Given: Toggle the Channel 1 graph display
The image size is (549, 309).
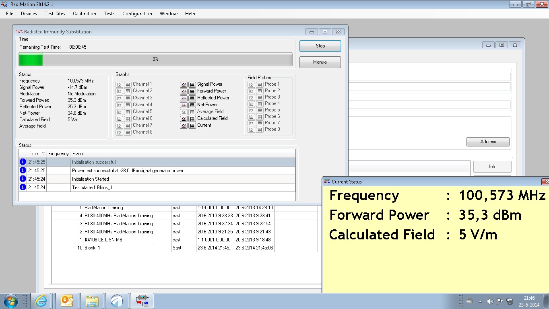Looking at the screenshot, I should 120,84.
